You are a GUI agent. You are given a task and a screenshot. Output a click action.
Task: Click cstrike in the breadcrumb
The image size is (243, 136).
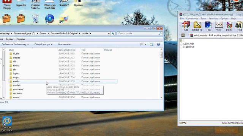[85, 34]
